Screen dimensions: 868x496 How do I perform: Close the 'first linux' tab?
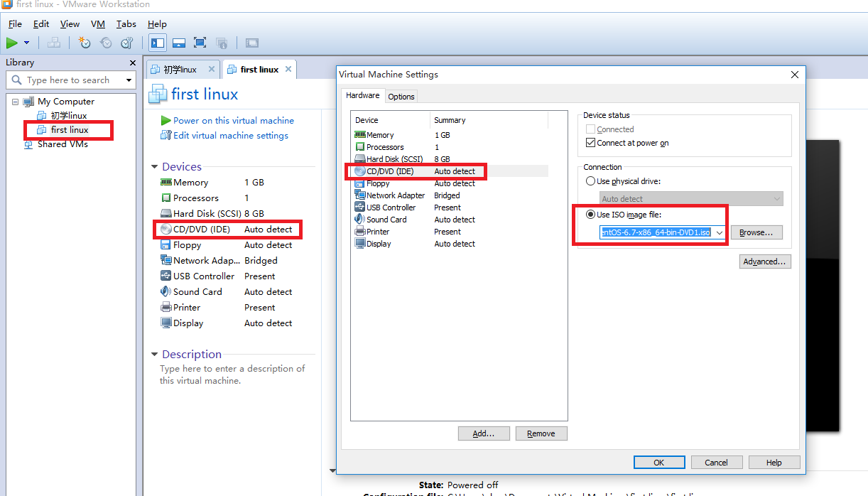click(288, 70)
